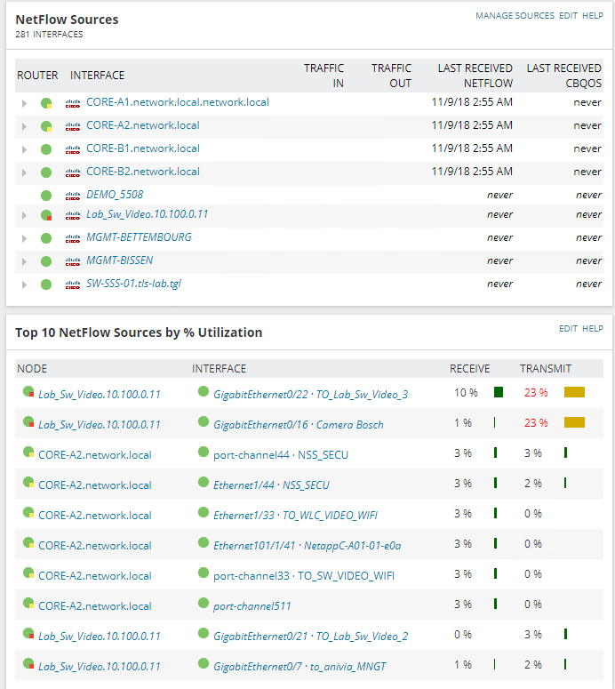Open port-channel33 · TO_SW_VIDEO_WIFI interface
Image resolution: width=615 pixels, height=689 pixels.
tap(304, 576)
